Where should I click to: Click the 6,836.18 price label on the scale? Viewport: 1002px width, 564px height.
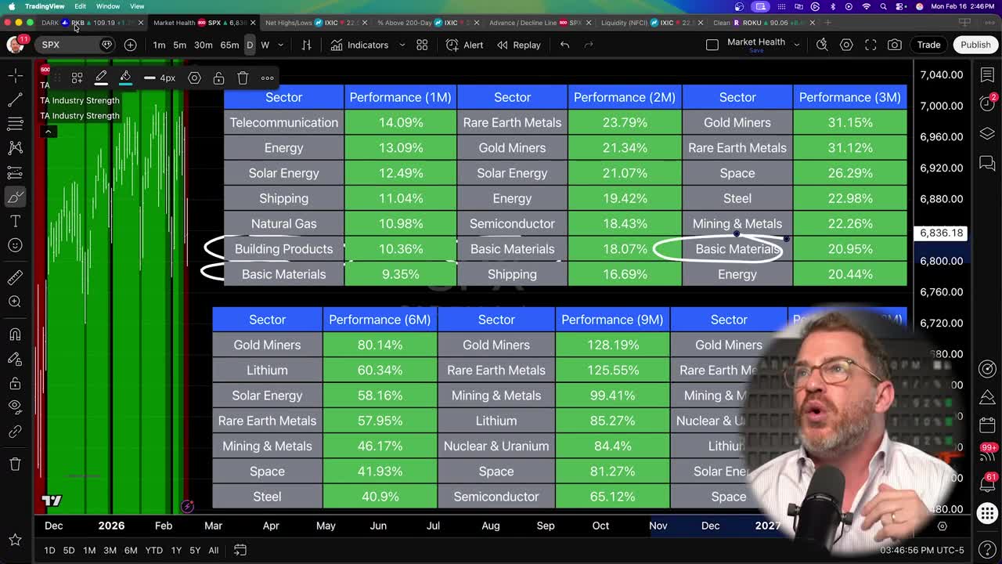point(941,233)
